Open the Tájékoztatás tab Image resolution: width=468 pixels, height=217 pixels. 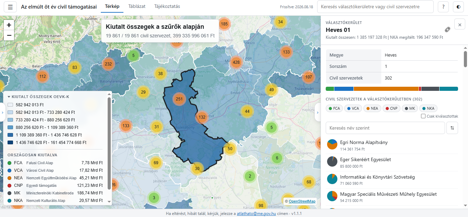click(167, 7)
